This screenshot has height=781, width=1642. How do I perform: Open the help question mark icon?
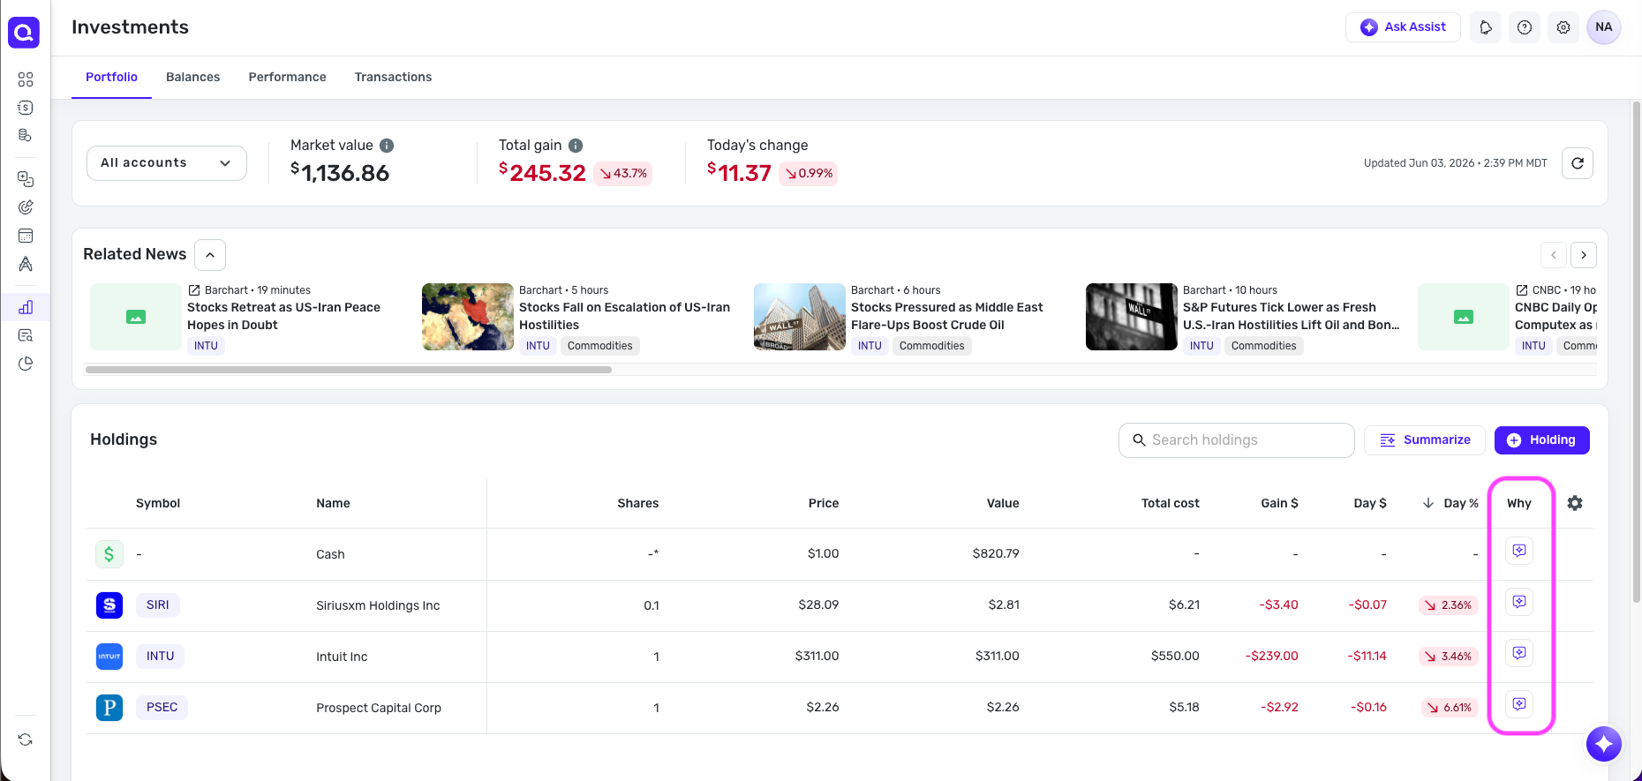[x=1525, y=27]
